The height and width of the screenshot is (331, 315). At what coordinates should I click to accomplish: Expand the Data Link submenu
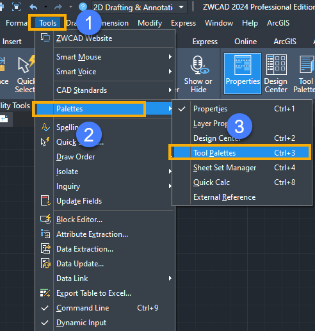pyautogui.click(x=105, y=279)
